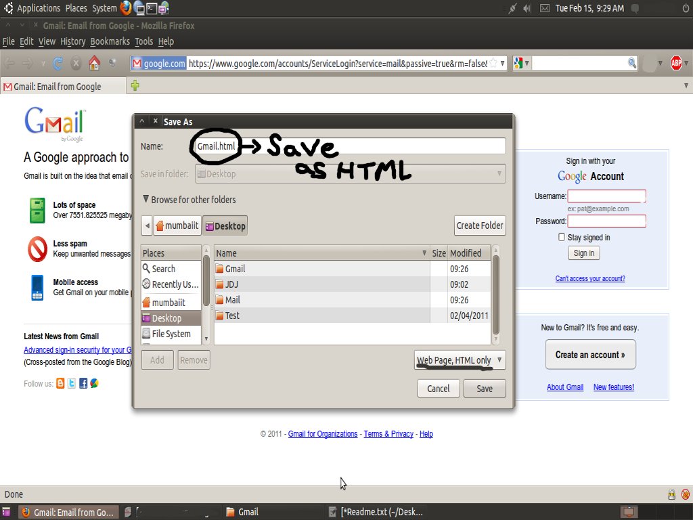Bookmark this page with the star icon
693x520 pixels.
(493, 63)
